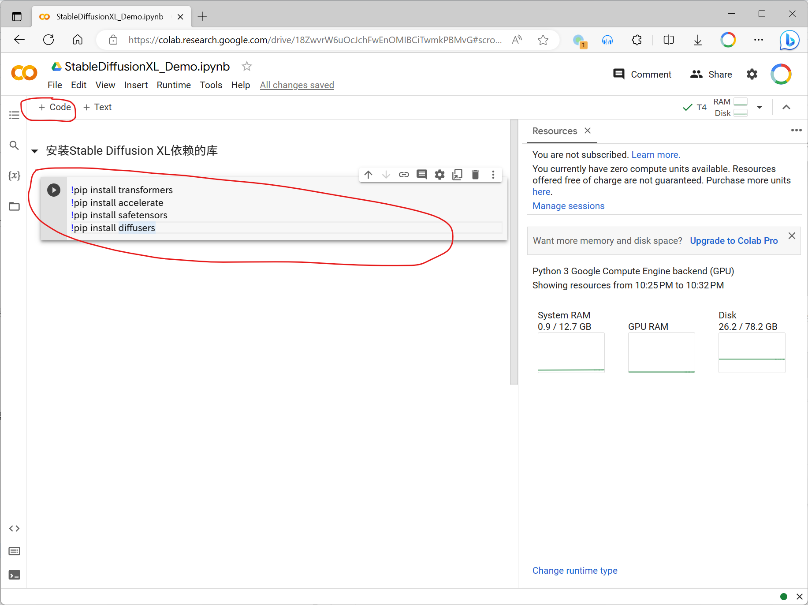Move cell down with the down arrow icon

[x=386, y=175]
